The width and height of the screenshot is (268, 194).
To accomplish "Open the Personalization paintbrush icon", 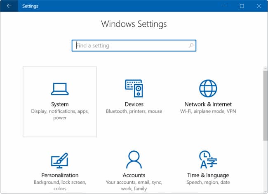I will (x=59, y=161).
